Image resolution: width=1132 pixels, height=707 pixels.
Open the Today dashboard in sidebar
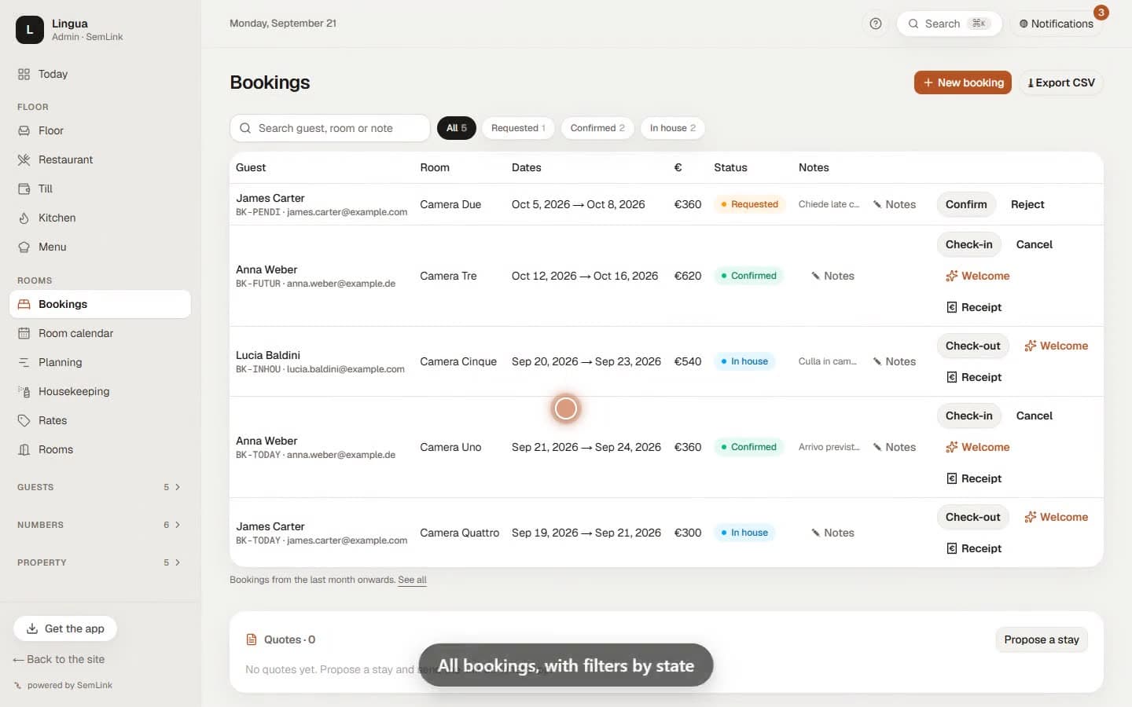pyautogui.click(x=100, y=74)
